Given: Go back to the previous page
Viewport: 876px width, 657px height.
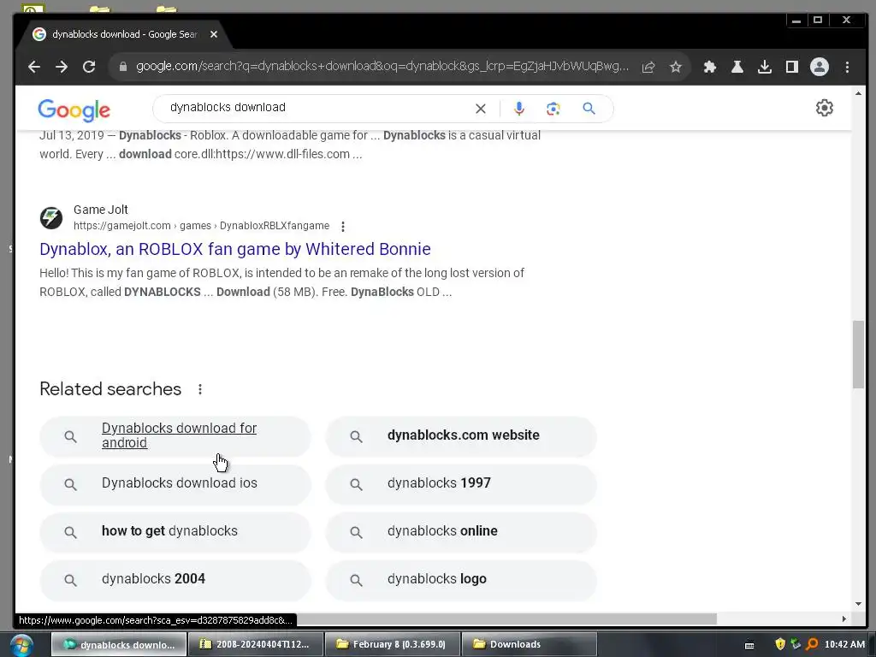Looking at the screenshot, I should pos(34,67).
